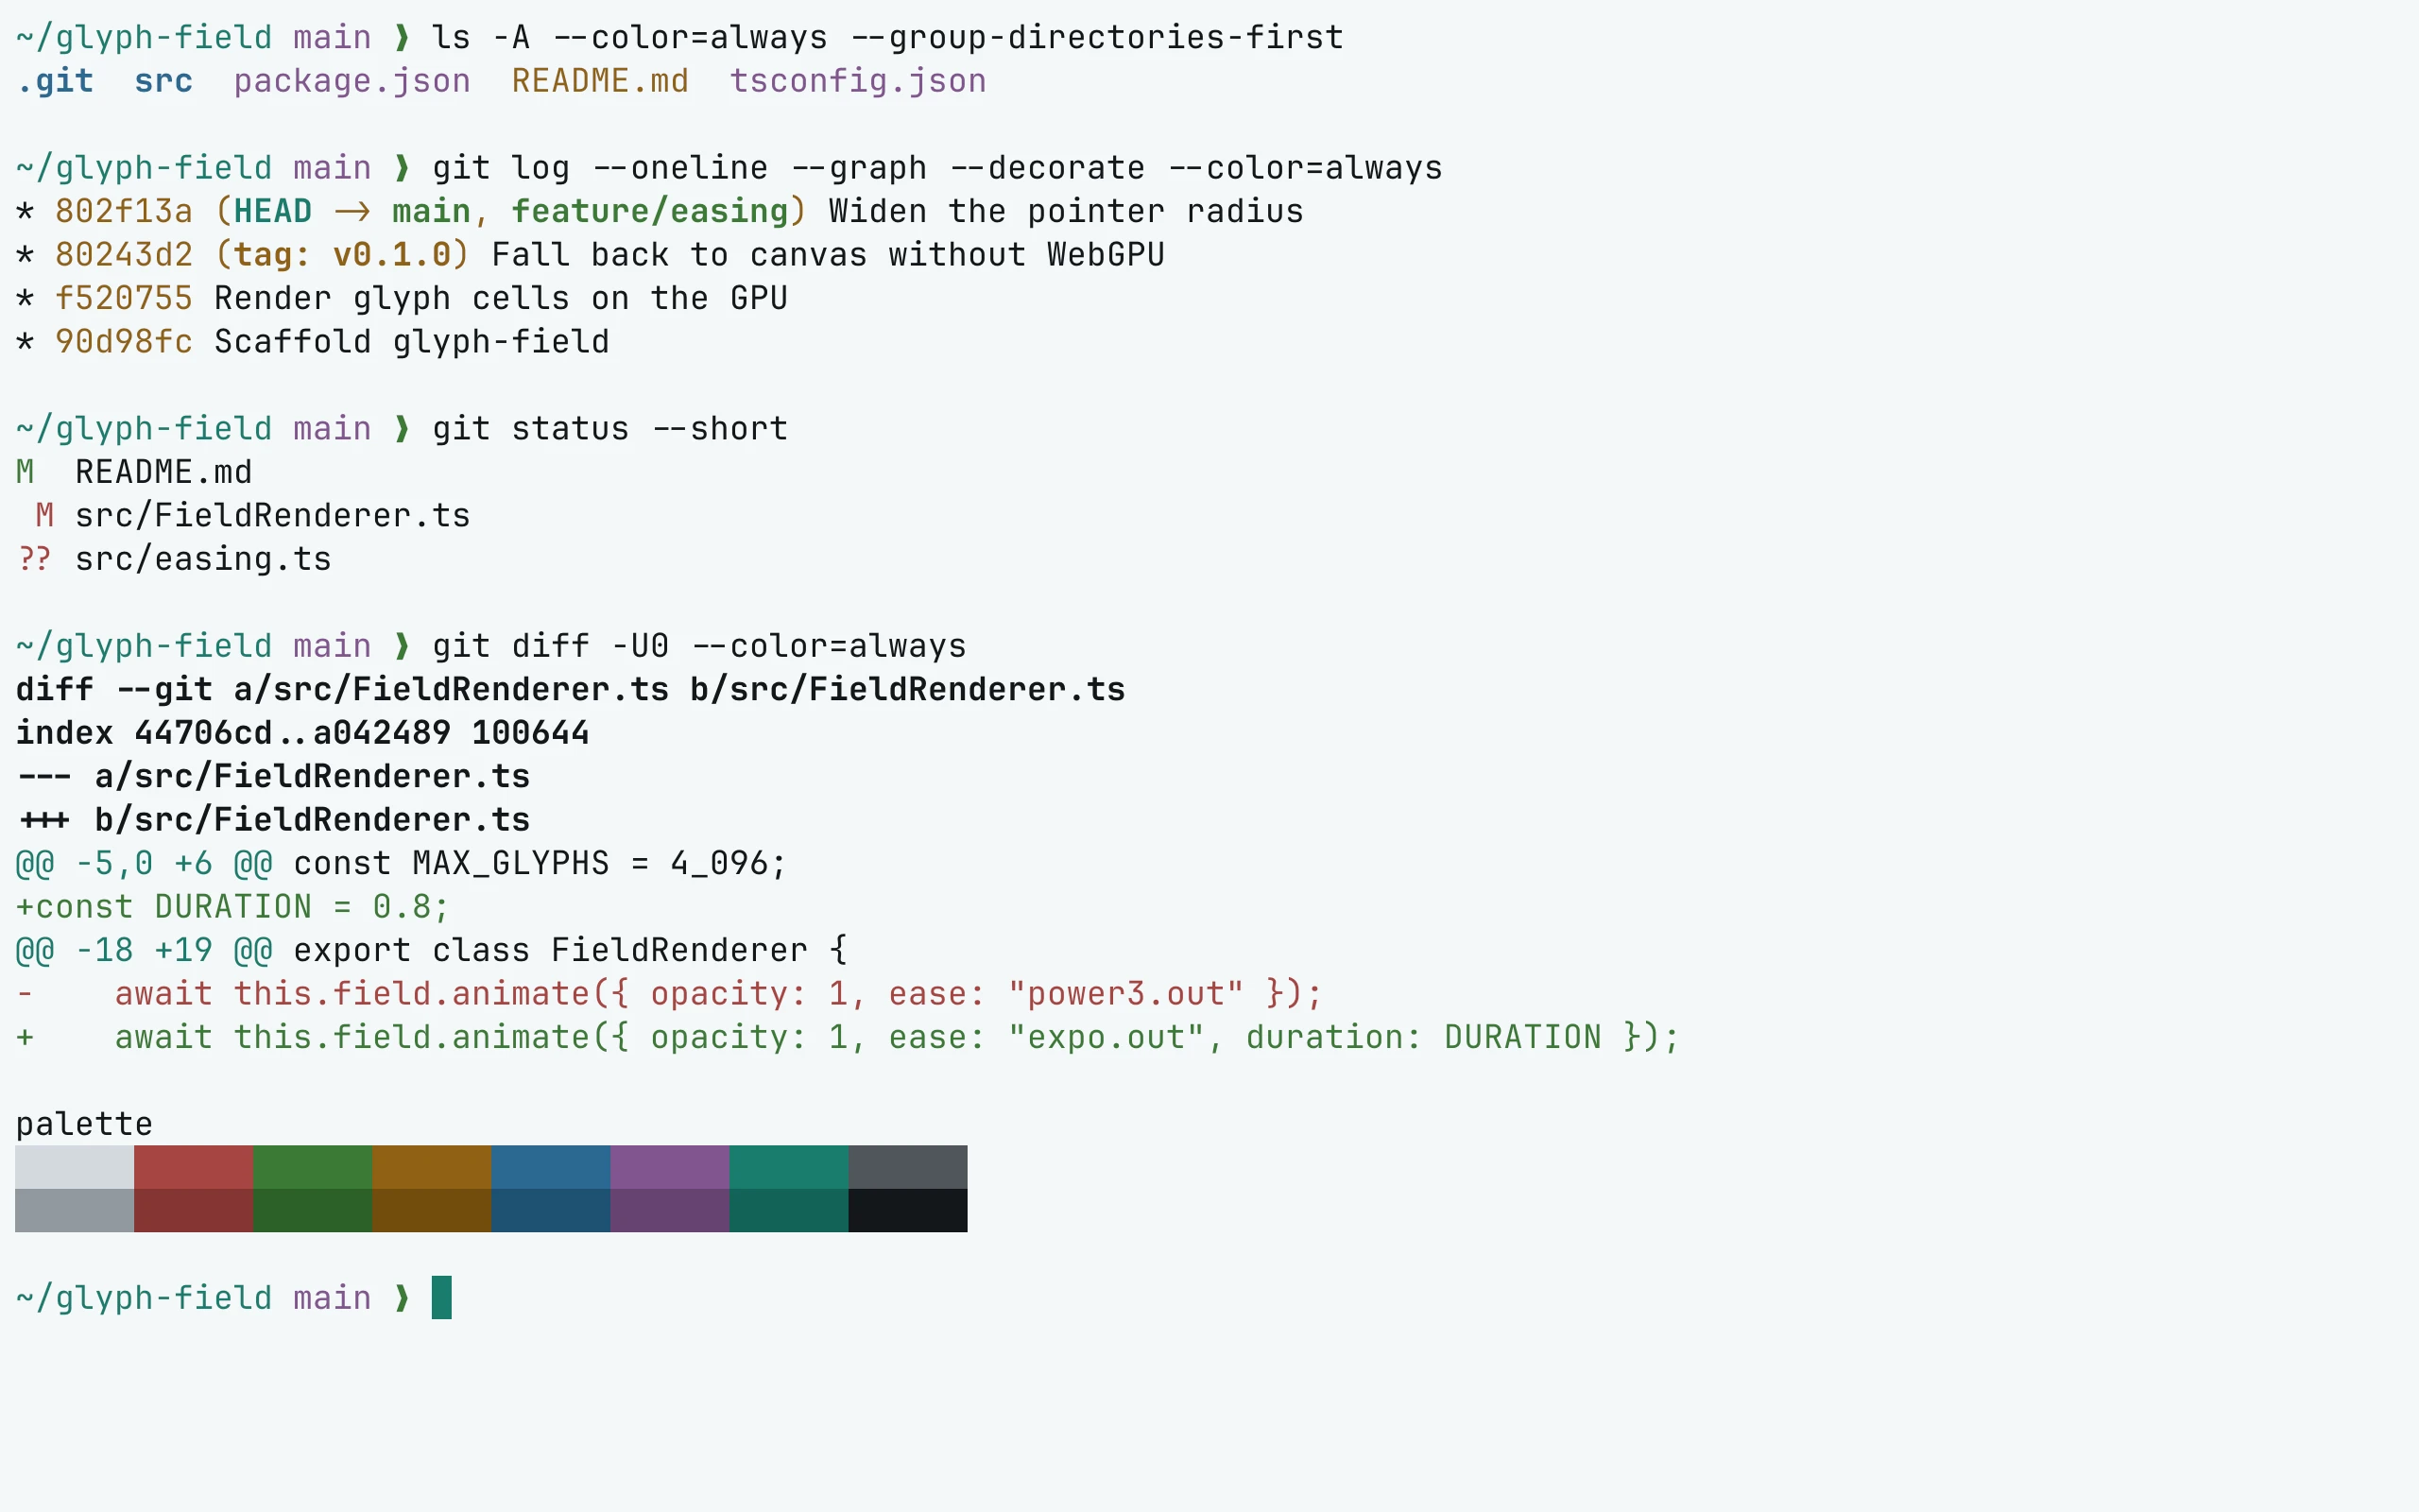Click commit hash 802f13a
Viewport: 2419px width, 1512px height.
pos(124,211)
